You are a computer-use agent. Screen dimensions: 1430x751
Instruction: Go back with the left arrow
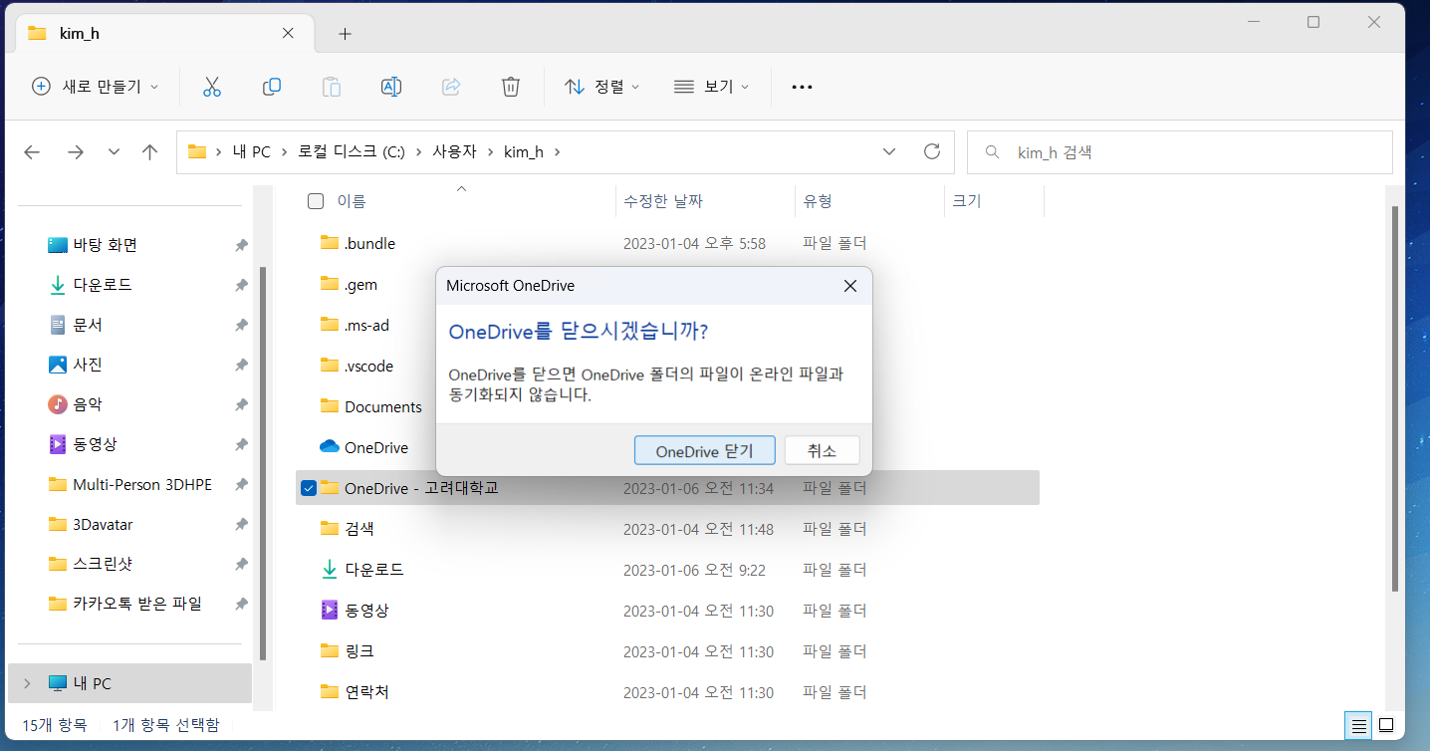(32, 152)
